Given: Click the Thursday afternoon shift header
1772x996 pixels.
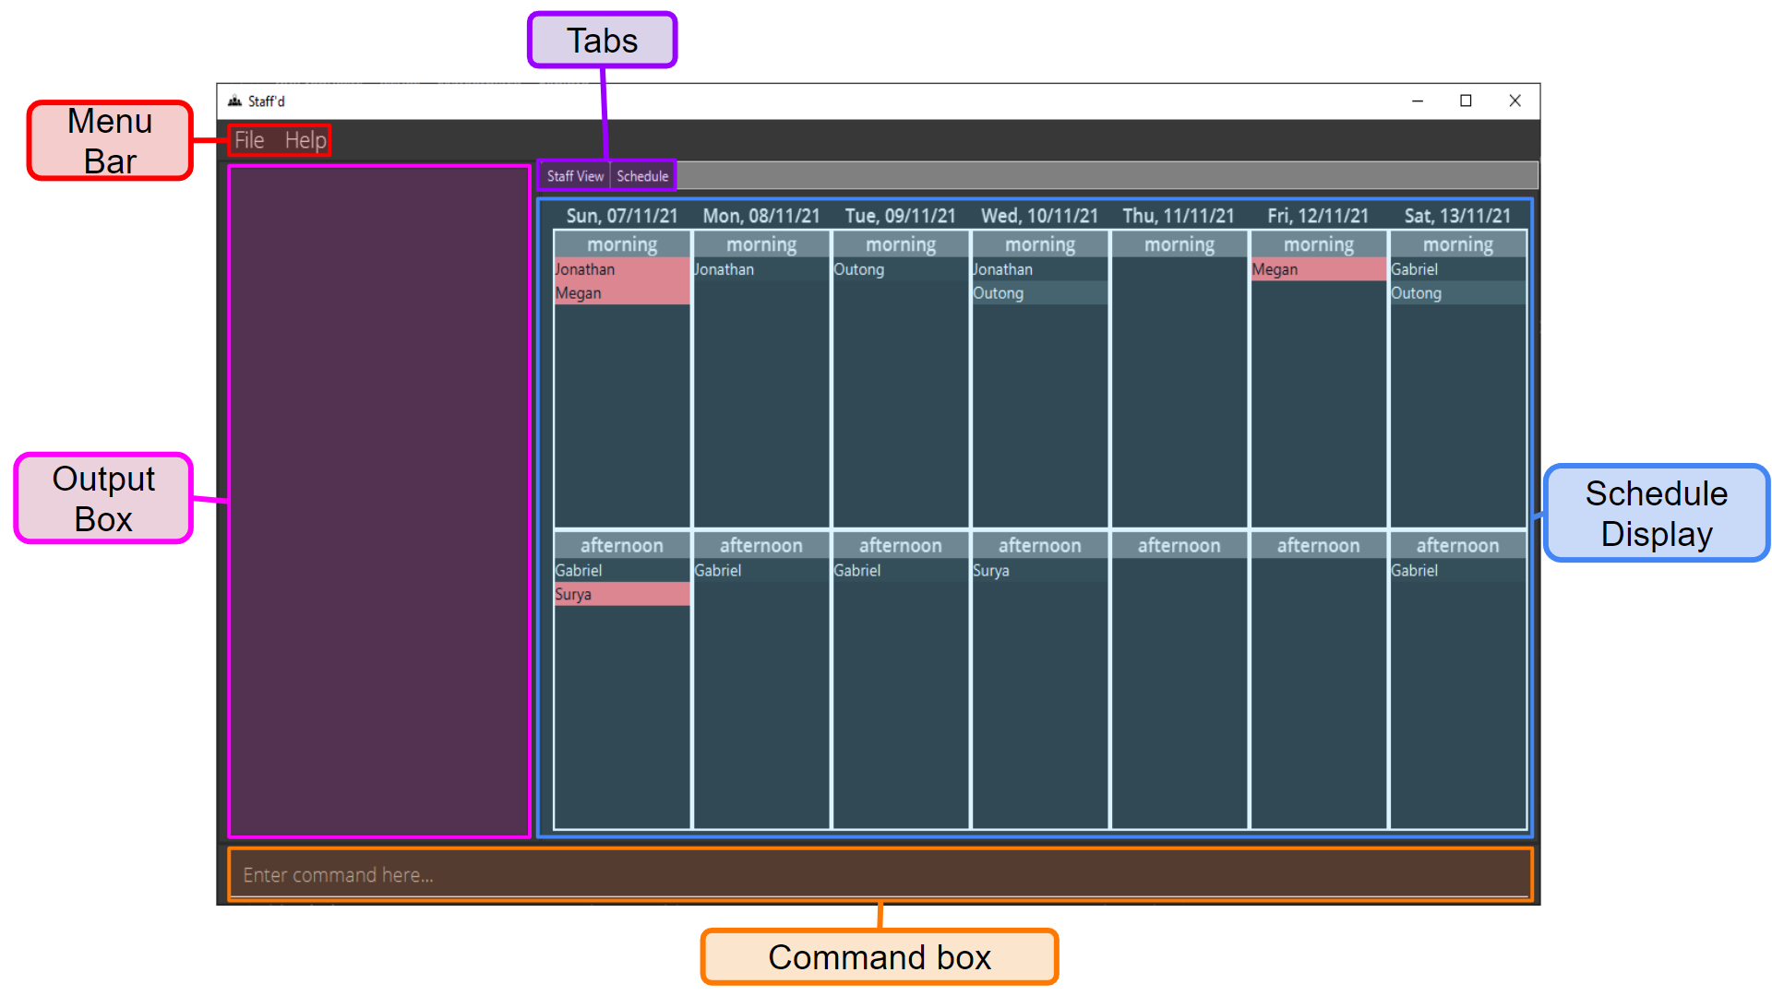Looking at the screenshot, I should click(x=1179, y=546).
